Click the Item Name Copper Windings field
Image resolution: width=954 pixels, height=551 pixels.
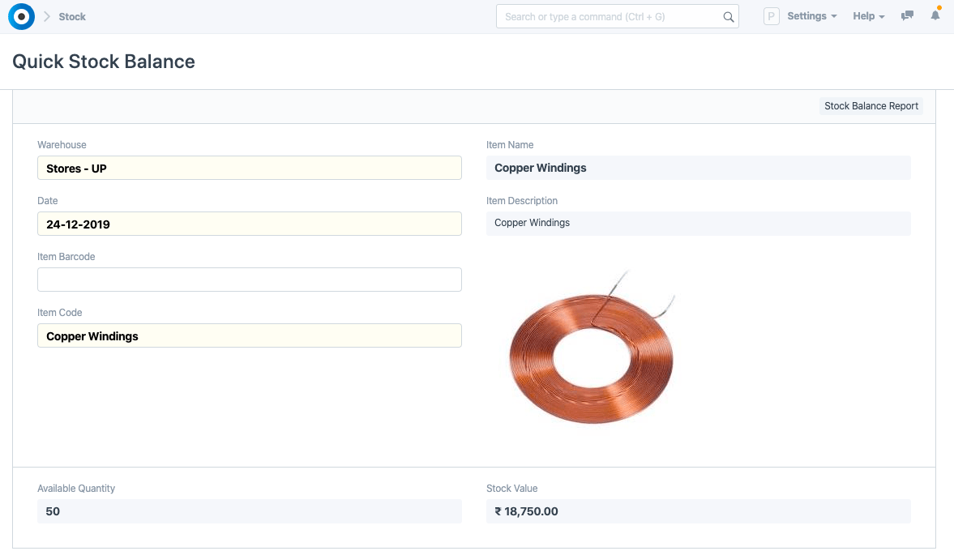(x=698, y=168)
